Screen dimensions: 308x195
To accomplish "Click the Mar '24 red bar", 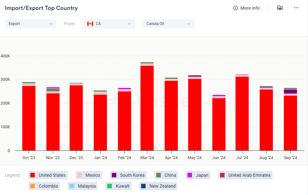I will click(147, 108).
